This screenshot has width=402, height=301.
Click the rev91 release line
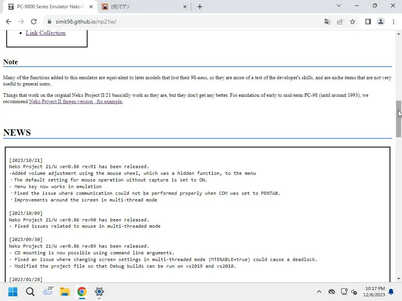(79, 167)
